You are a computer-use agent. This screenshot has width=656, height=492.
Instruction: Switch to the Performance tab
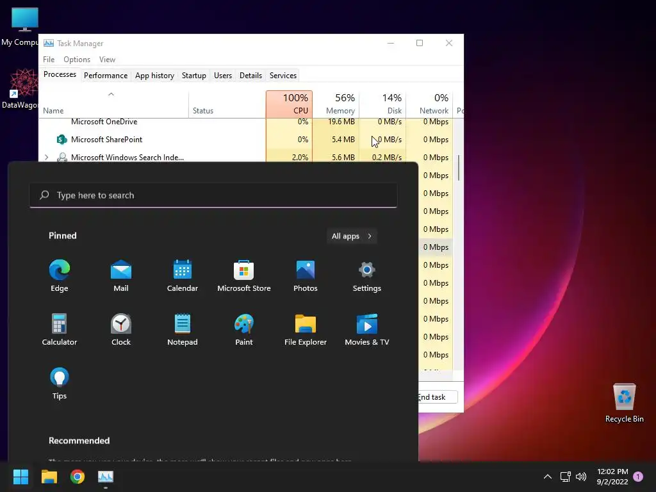coord(106,76)
